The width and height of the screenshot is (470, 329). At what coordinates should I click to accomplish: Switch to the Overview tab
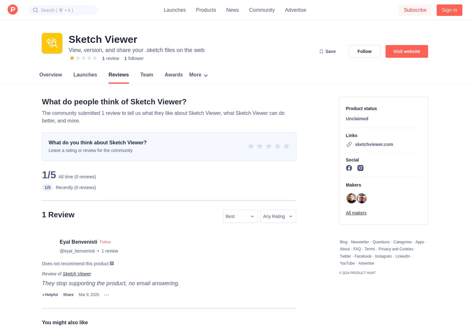coord(50,75)
